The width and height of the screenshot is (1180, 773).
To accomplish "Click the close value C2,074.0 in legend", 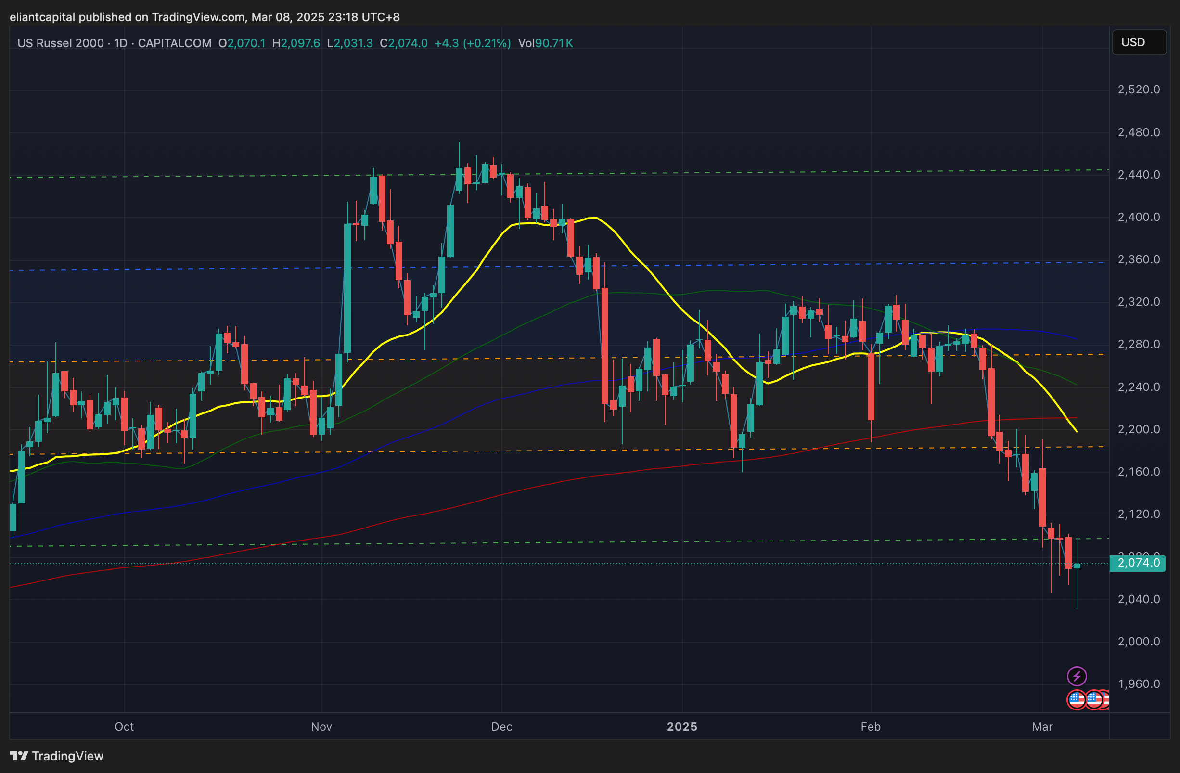I will coord(404,43).
